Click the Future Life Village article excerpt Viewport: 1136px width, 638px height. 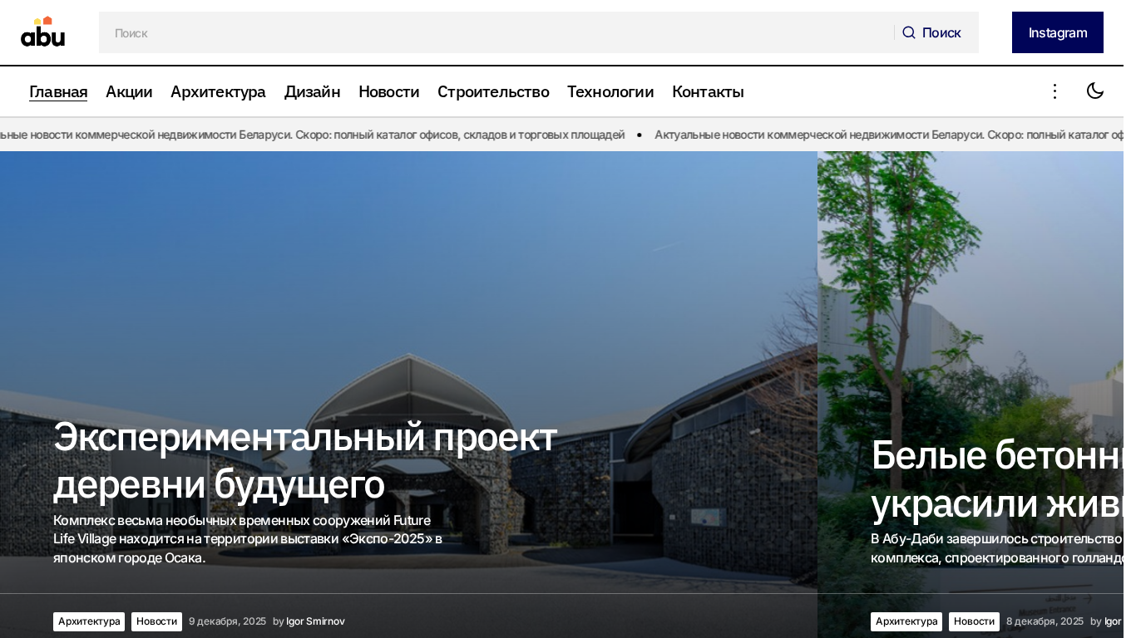[x=248, y=539]
